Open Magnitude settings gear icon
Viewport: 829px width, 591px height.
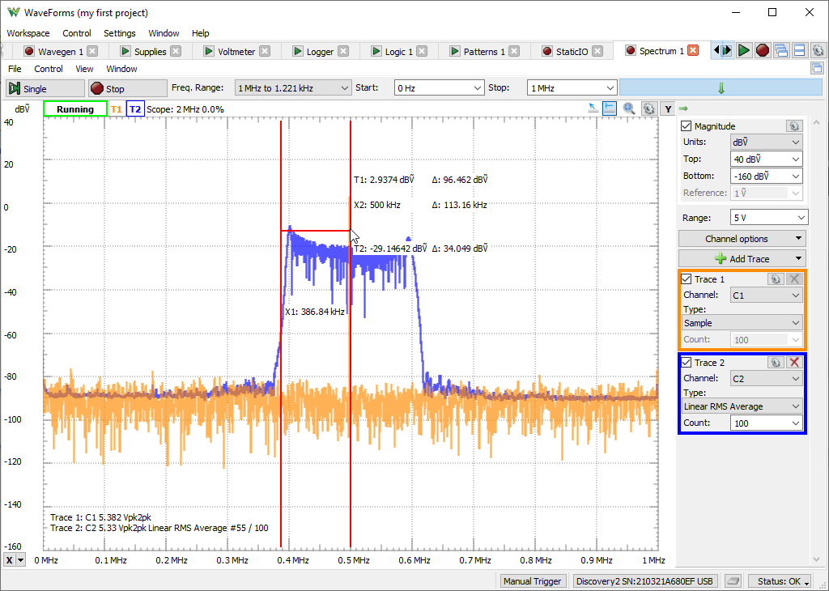coord(793,125)
